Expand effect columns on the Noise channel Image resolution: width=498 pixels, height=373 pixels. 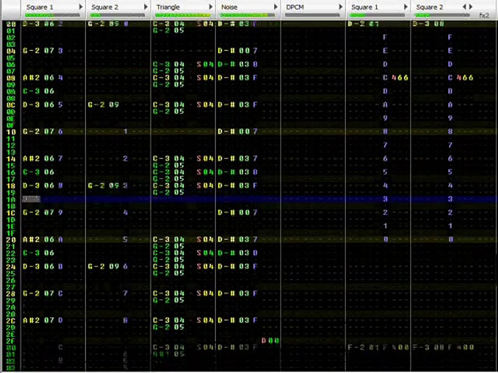(275, 7)
